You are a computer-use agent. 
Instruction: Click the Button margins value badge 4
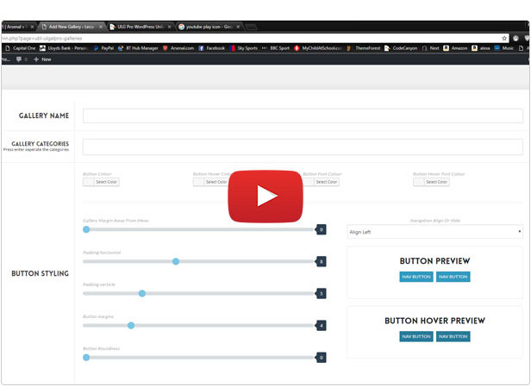[x=321, y=326]
